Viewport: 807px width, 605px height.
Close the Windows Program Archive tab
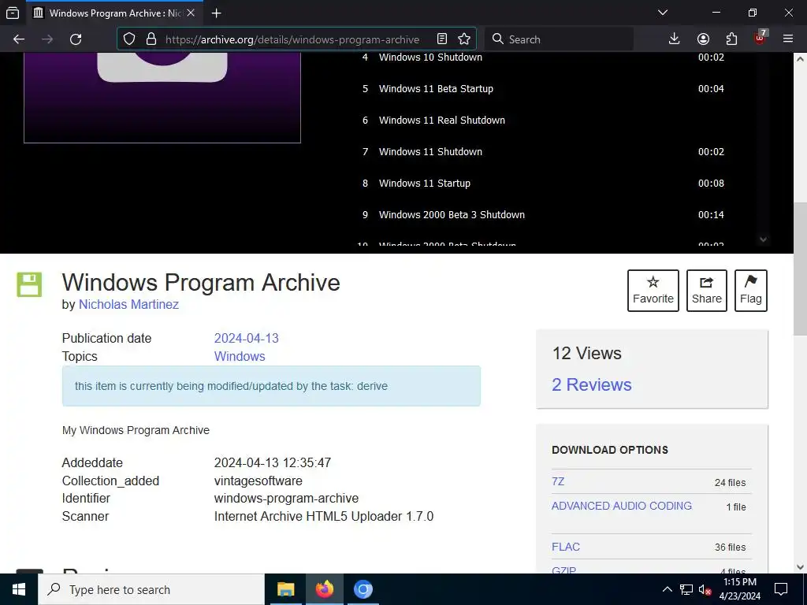[191, 13]
